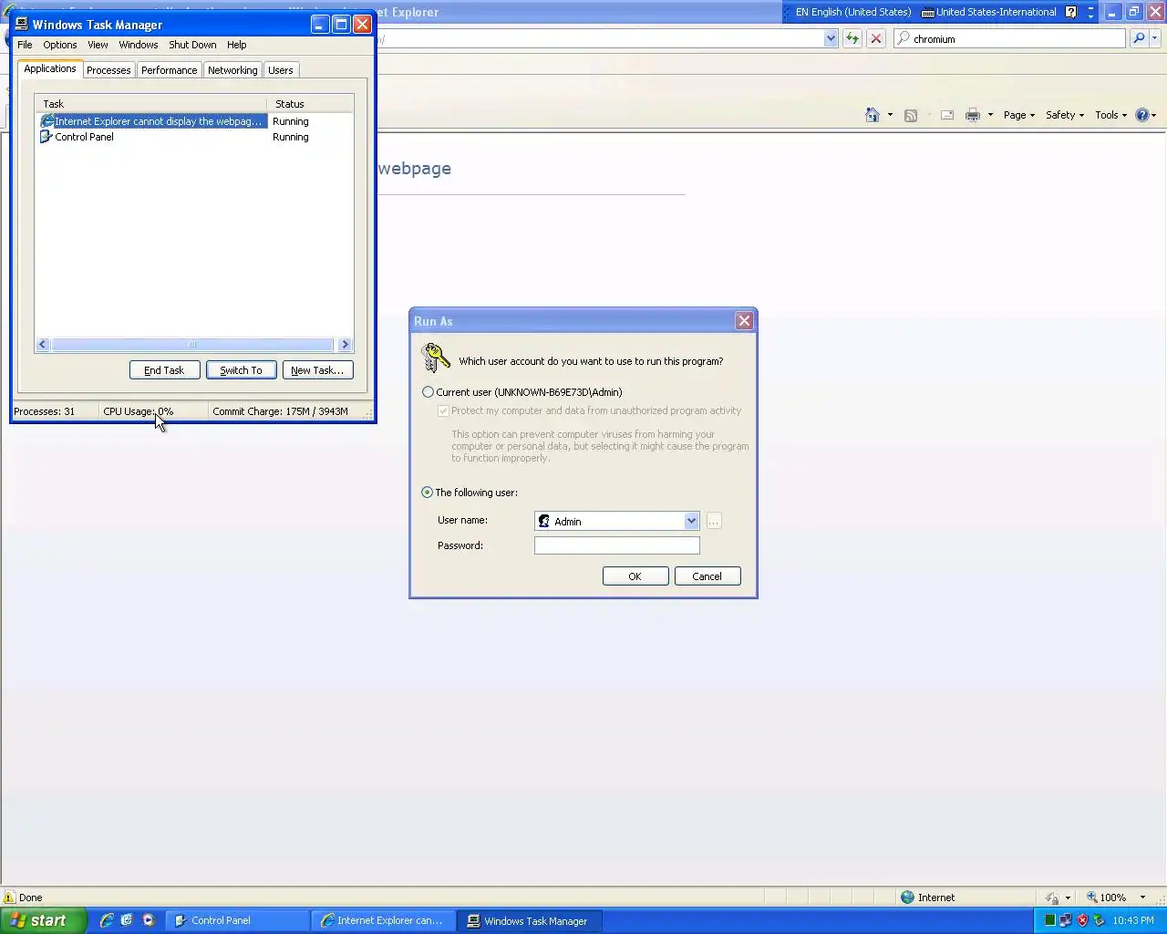Select the Applications tab
The image size is (1167, 934).
click(50, 68)
